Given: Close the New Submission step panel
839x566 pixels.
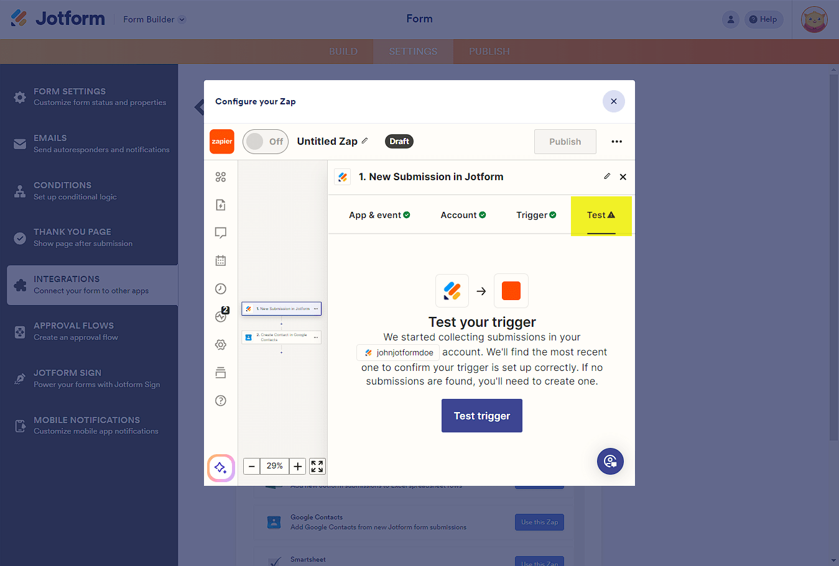Looking at the screenshot, I should pyautogui.click(x=623, y=177).
